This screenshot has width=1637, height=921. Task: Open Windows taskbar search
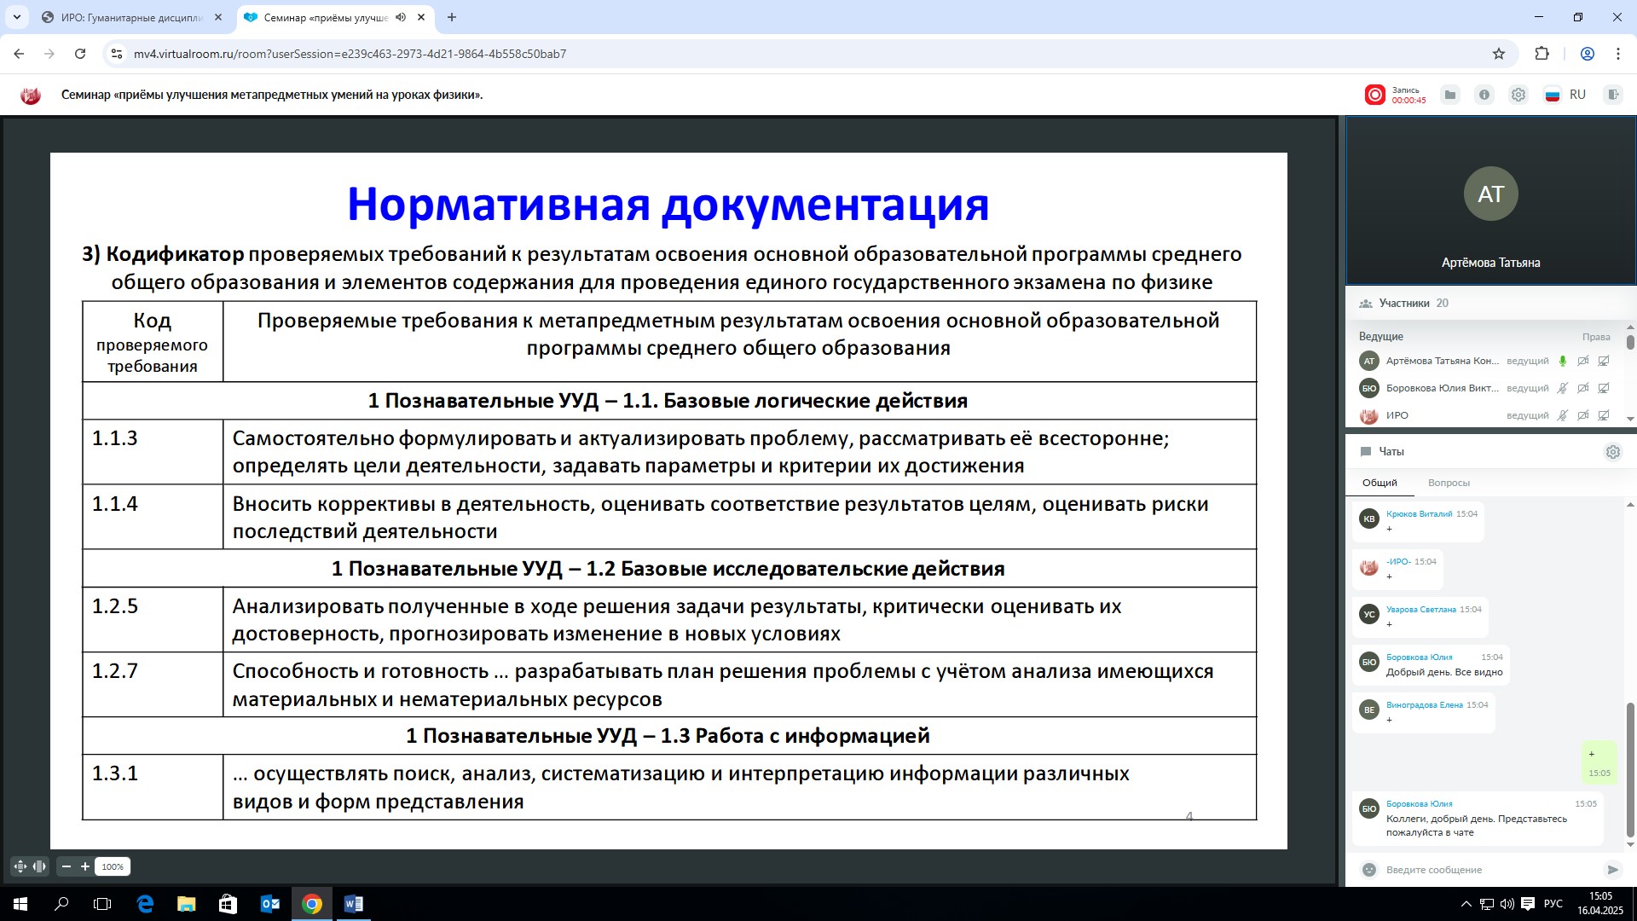(61, 904)
